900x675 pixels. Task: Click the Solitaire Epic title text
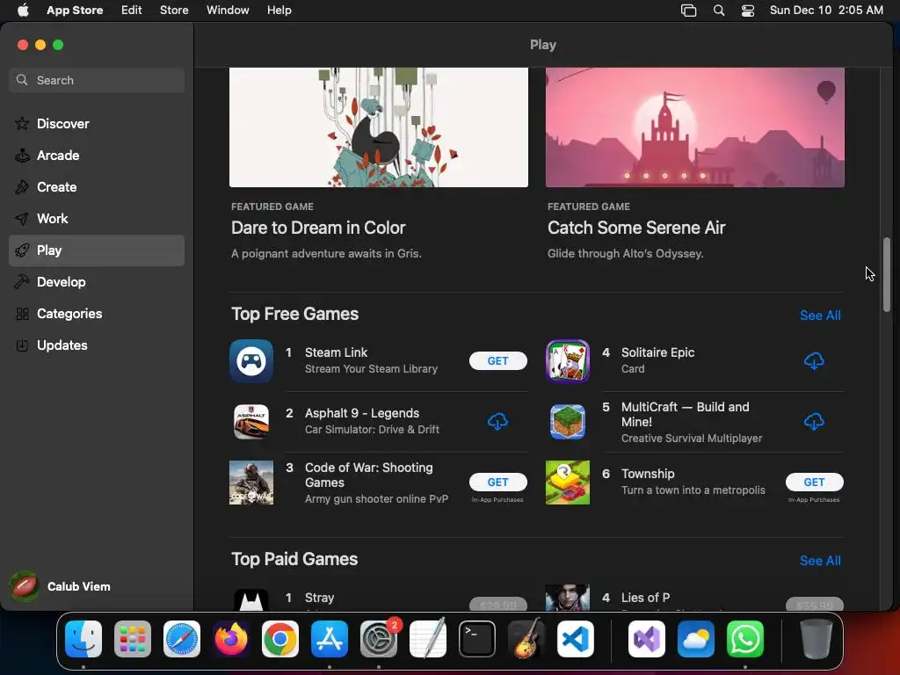click(657, 352)
